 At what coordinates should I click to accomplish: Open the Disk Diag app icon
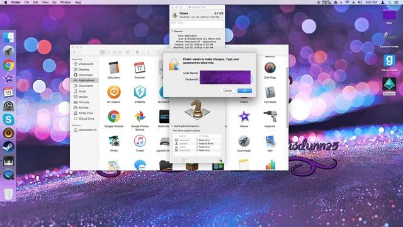point(270,67)
